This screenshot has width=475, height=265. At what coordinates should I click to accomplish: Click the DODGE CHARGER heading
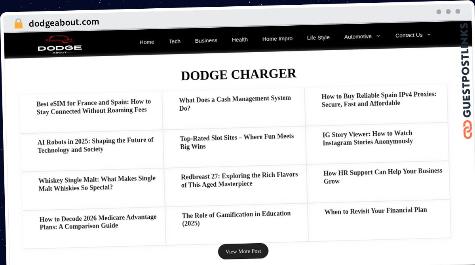239,74
